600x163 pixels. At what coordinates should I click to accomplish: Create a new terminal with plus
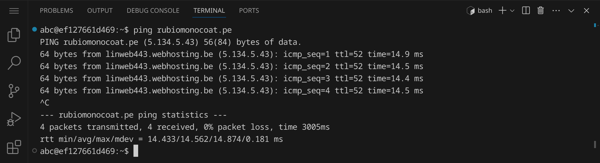(x=502, y=11)
